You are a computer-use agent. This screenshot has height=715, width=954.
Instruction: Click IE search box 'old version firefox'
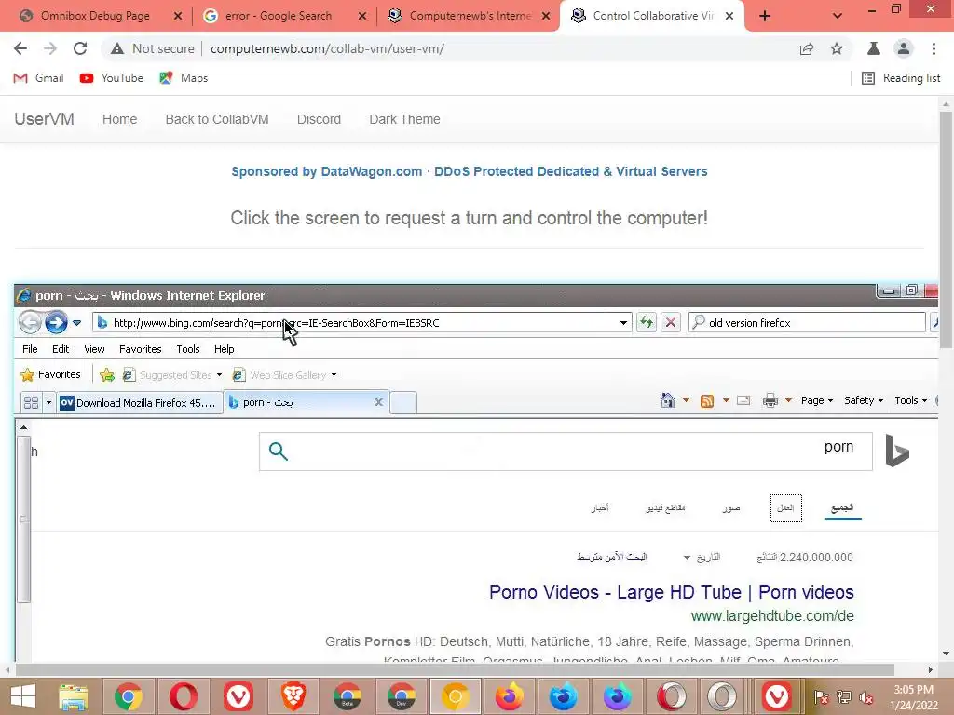tap(807, 323)
